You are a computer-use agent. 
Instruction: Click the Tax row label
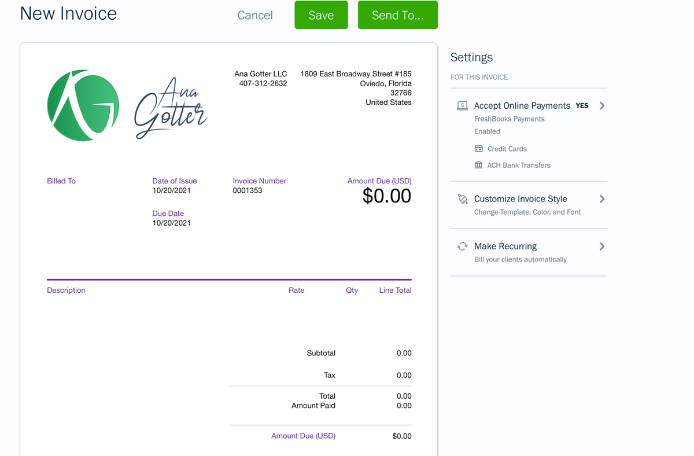pyautogui.click(x=329, y=376)
